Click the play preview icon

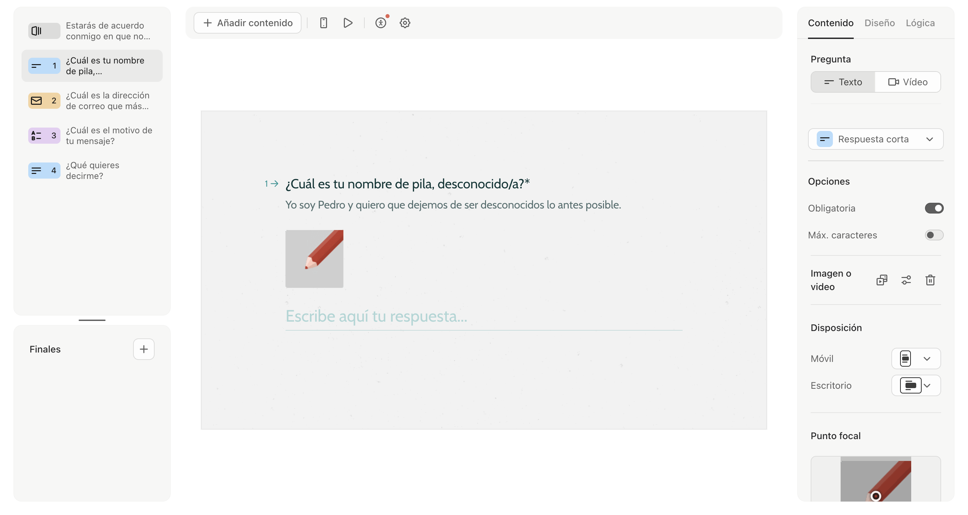[x=348, y=22]
